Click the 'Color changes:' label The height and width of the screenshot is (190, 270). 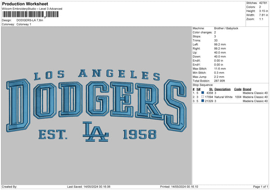point(202,32)
